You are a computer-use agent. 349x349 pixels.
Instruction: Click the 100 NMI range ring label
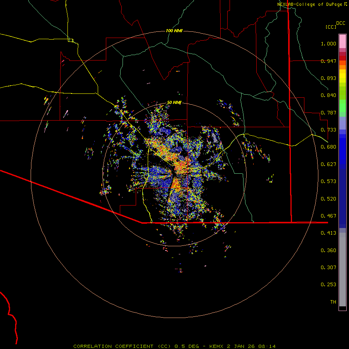coord(174,31)
